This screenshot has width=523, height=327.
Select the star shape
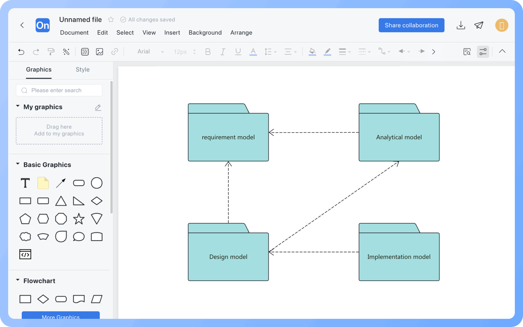(x=79, y=219)
